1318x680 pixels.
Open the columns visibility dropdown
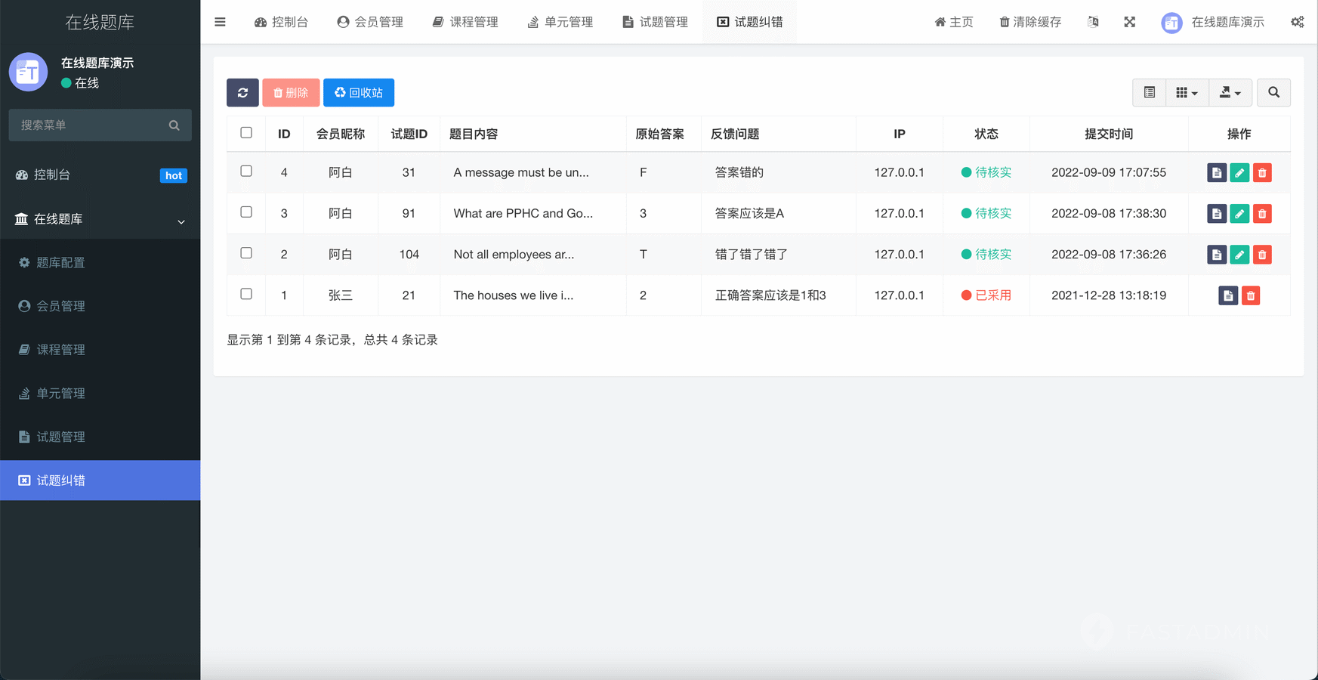click(1187, 93)
